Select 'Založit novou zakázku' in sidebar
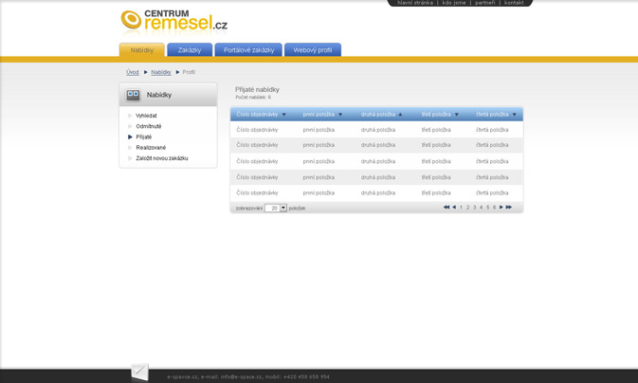Viewport: 638px width, 383px height. point(161,158)
